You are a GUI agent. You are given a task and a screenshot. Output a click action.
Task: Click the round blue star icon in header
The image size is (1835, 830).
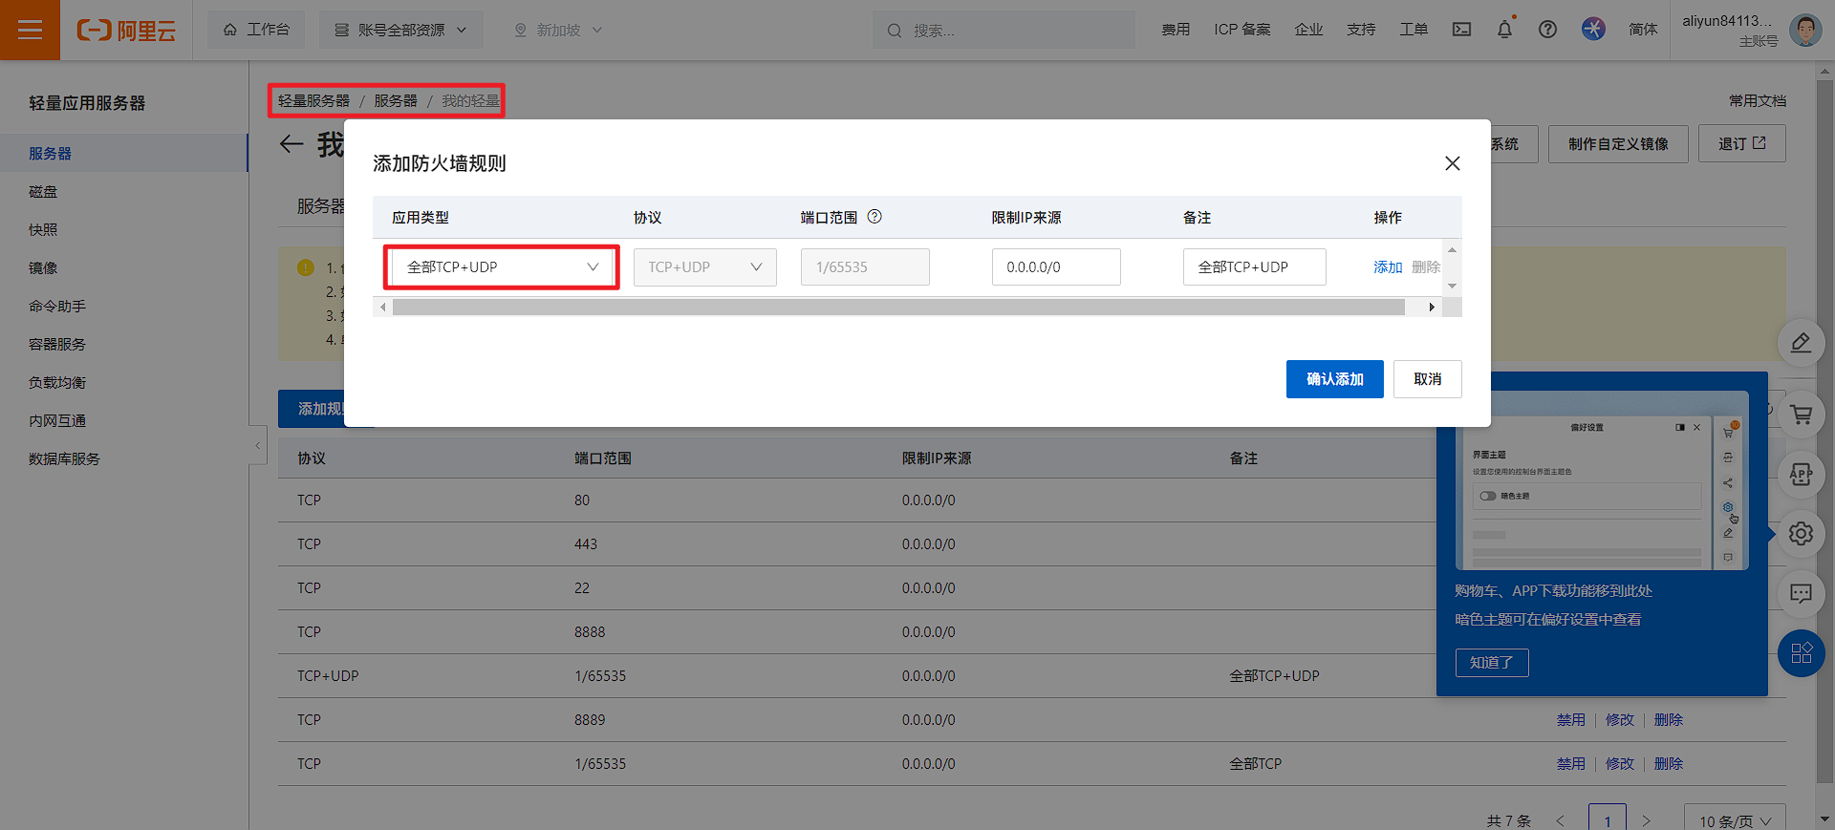click(x=1593, y=29)
